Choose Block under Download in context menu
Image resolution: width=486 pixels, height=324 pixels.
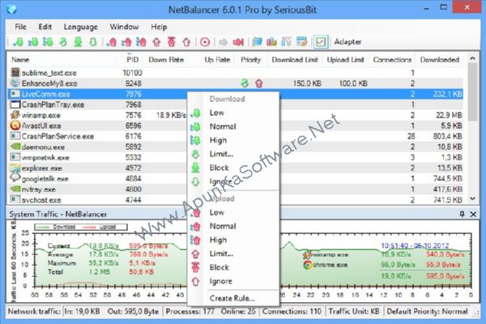click(233, 168)
